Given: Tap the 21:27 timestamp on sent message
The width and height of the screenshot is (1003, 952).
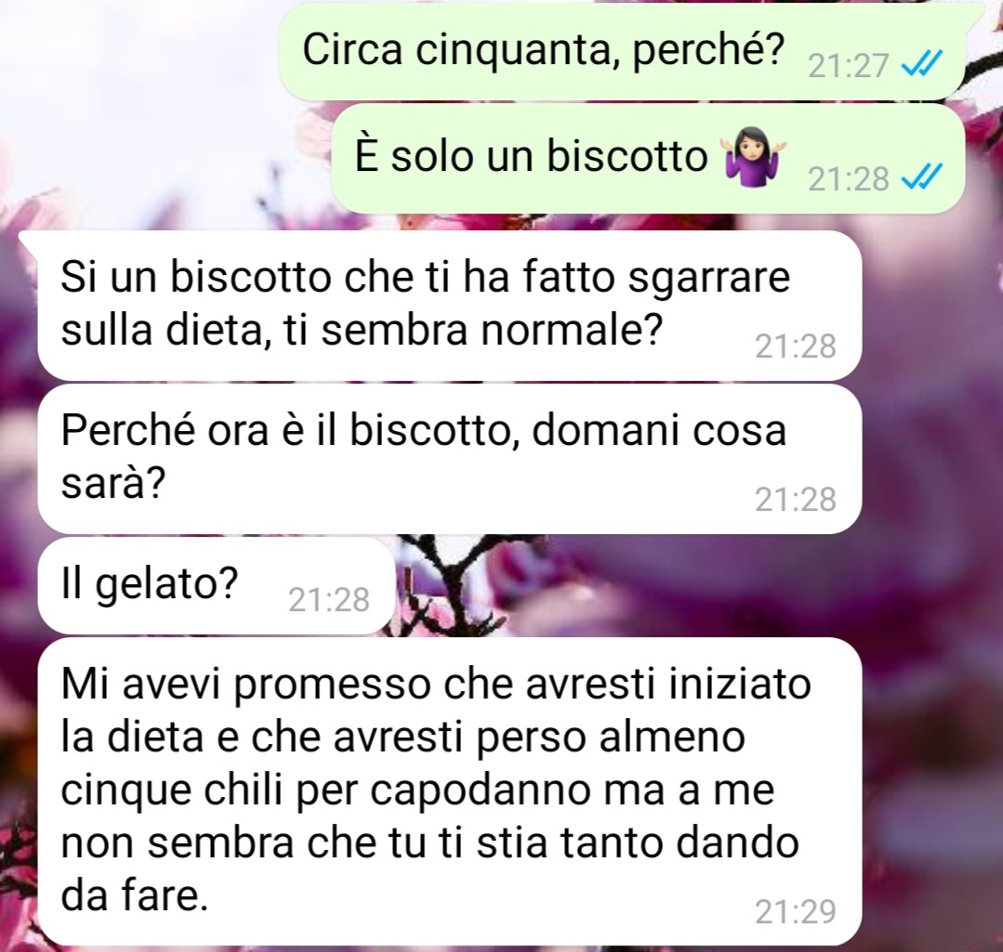Looking at the screenshot, I should click(x=848, y=66).
